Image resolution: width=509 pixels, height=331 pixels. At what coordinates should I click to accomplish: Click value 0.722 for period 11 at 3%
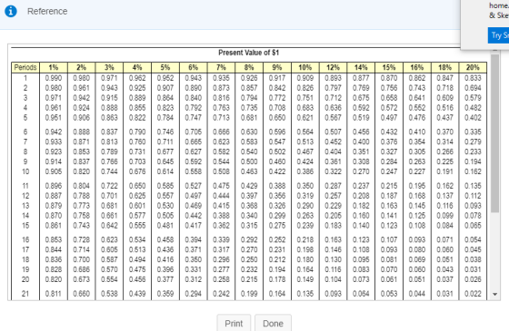coord(109,186)
